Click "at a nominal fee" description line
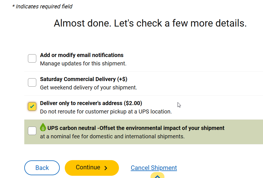This screenshot has height=178, width=263. coord(112,137)
